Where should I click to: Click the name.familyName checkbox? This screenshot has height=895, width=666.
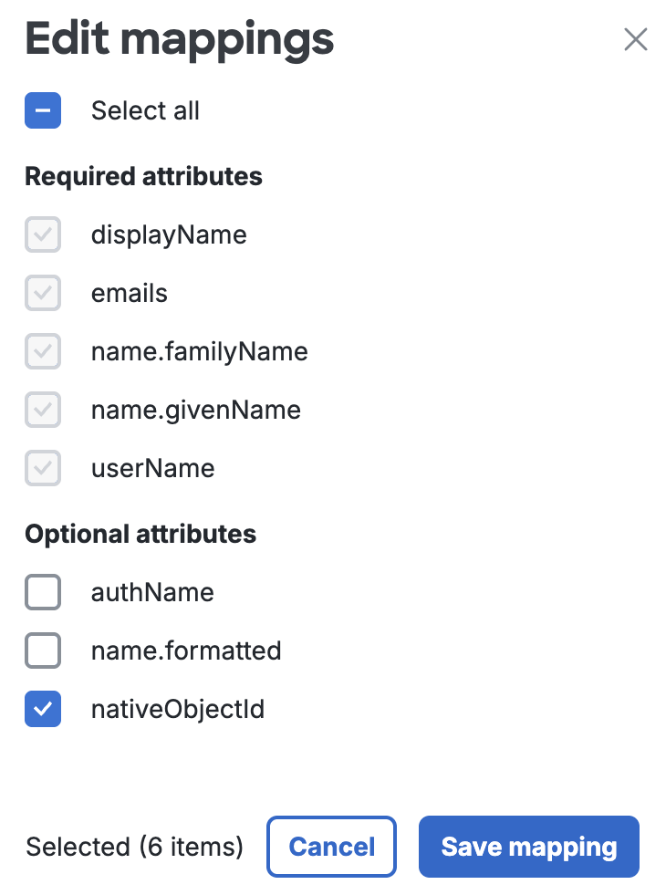click(x=42, y=351)
